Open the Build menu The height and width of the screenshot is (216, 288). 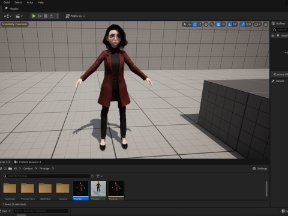click(7, 2)
